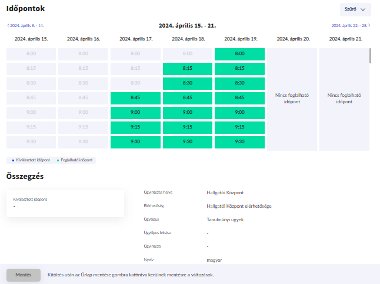This screenshot has width=380, height=284.
Task: Choose 8:30 slot on április 18.
Action: click(188, 83)
